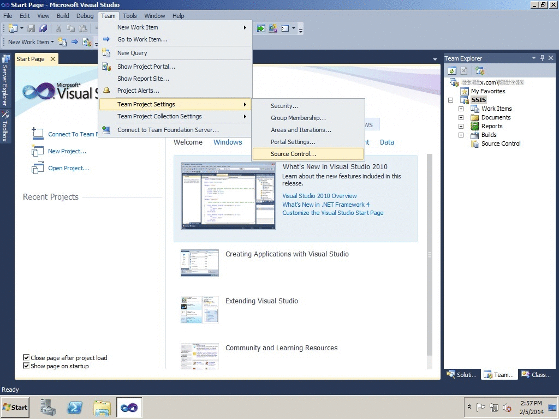Click the Windows Explorer icon in taskbar
Viewport: 559px width, 419px height.
point(102,407)
